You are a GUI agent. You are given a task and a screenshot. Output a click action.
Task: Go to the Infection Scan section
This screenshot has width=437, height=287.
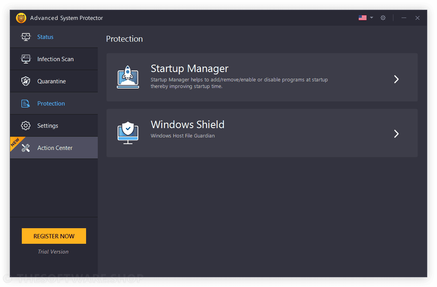54,59
